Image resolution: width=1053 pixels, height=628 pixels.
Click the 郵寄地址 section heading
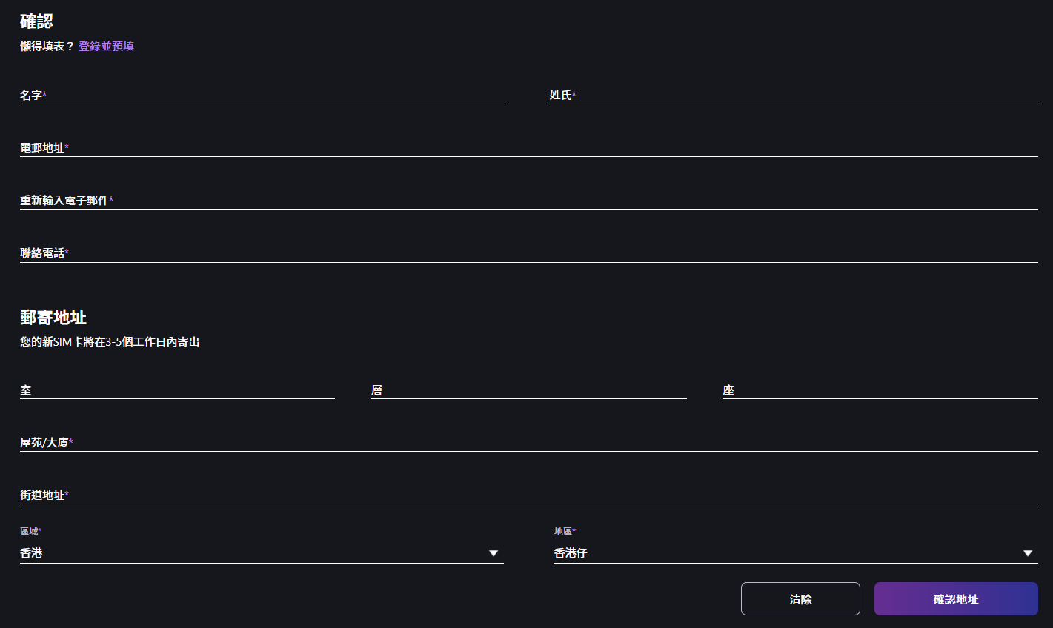[53, 317]
